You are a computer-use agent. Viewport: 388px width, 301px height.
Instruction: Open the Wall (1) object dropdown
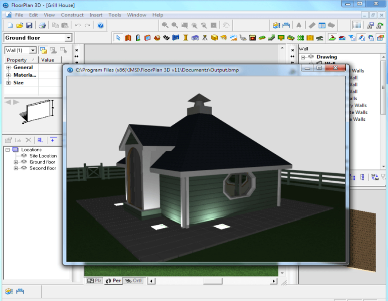point(33,50)
